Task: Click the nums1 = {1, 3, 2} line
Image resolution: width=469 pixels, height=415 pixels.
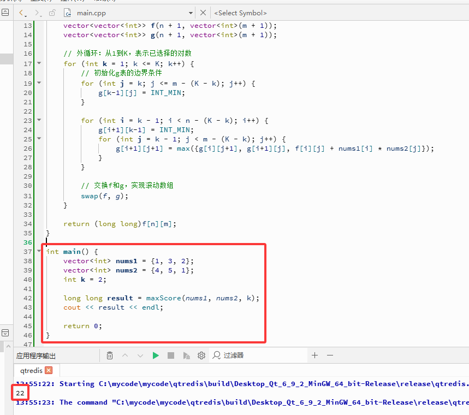Action: (128, 261)
